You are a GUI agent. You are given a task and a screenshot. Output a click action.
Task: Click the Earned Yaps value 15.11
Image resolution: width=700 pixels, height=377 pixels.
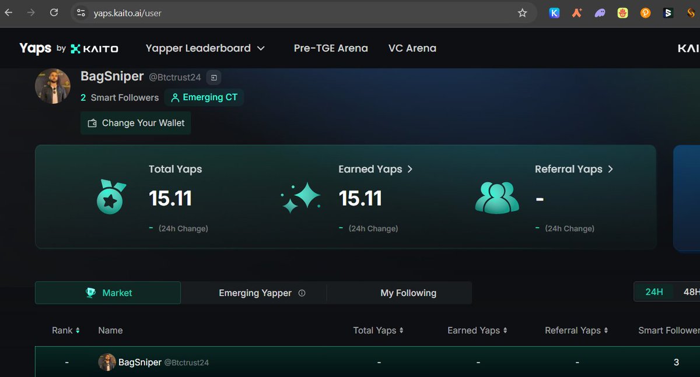click(x=360, y=198)
